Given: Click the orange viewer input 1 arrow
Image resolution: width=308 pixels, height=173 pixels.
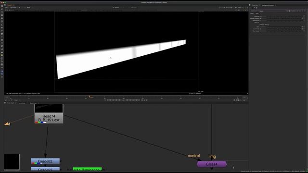Looking at the screenshot, I should pos(7,124).
